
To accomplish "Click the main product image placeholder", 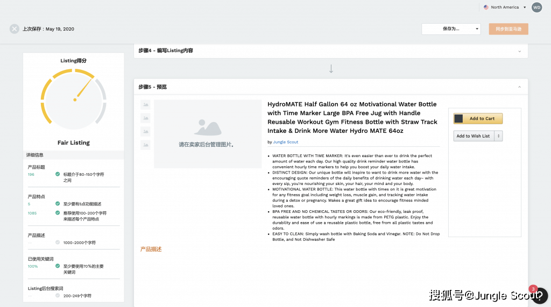I will click(x=208, y=134).
